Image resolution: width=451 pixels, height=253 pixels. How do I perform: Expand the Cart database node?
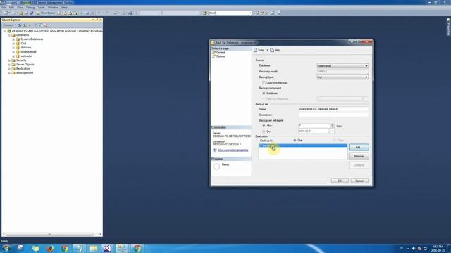tap(13, 44)
